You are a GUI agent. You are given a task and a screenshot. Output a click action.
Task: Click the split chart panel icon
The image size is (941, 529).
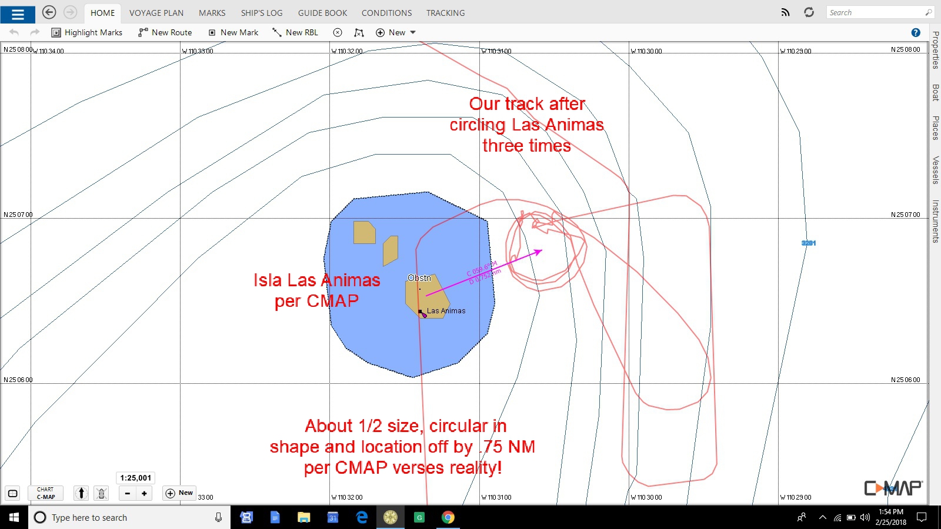[x=13, y=493]
